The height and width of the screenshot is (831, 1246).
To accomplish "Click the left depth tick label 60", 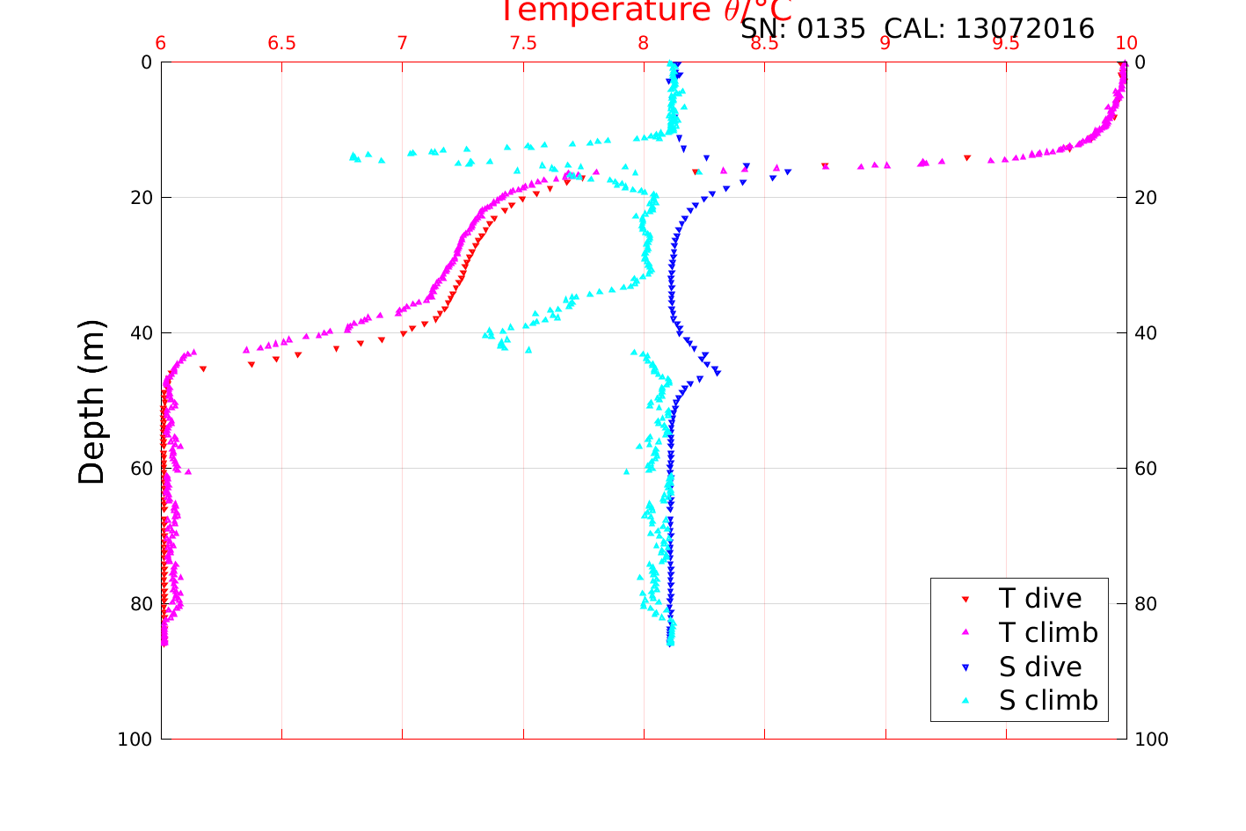I will [141, 469].
